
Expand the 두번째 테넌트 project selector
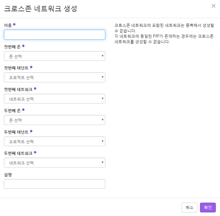coord(54,141)
